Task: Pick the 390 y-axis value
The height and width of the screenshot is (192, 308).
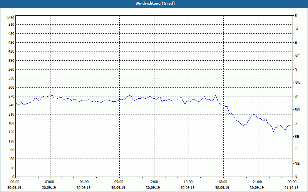Action: coord(12,61)
